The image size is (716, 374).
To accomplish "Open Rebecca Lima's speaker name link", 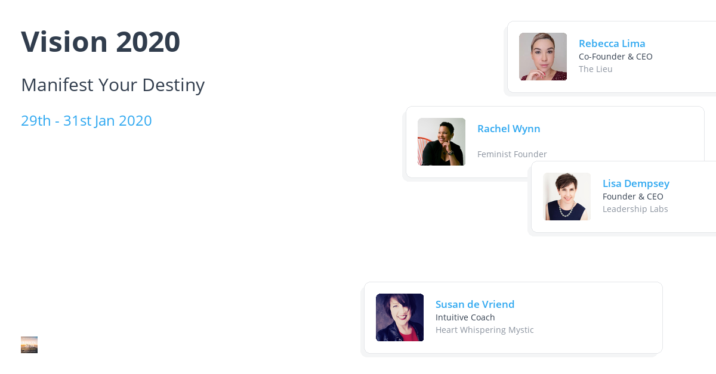I will point(612,43).
